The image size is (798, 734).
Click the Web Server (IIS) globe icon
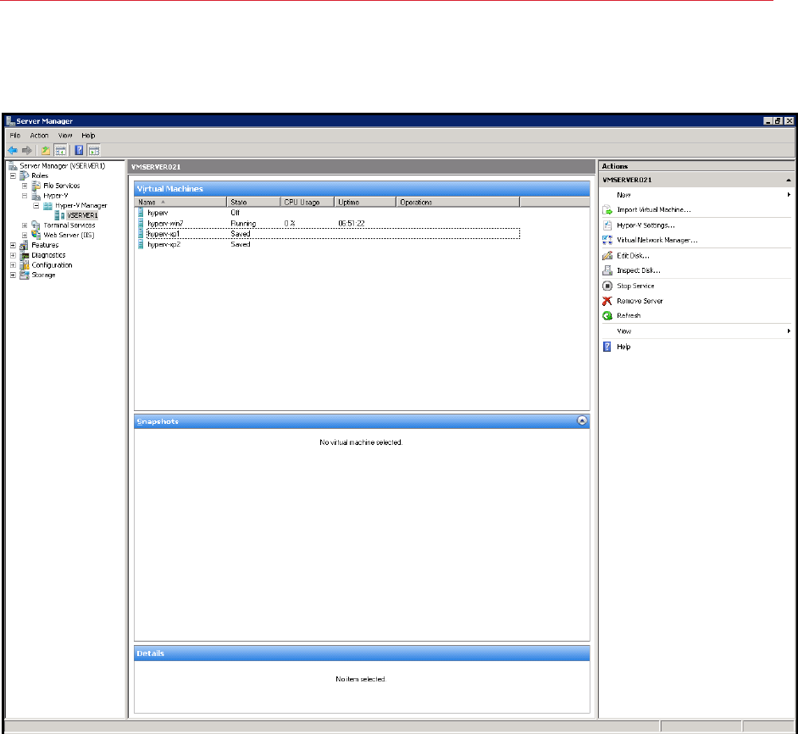[x=36, y=236]
